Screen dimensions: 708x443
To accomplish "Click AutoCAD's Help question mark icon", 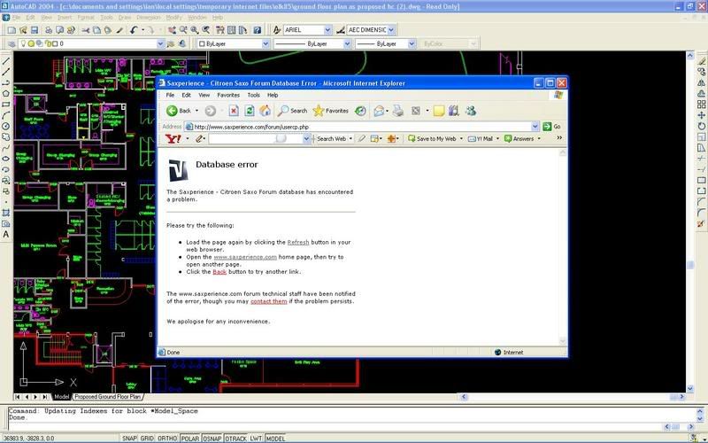I will pyautogui.click(x=257, y=30).
